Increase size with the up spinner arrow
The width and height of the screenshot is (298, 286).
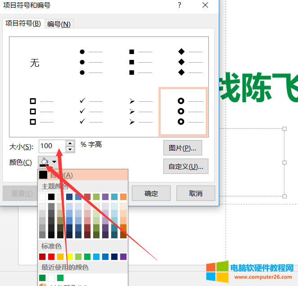(70, 143)
